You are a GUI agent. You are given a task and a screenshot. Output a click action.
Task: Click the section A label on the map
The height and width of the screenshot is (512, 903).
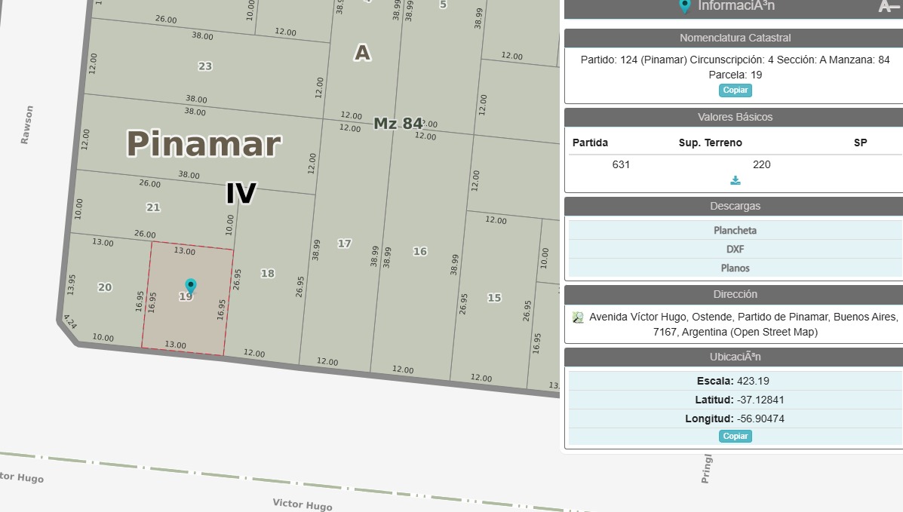[x=362, y=53]
